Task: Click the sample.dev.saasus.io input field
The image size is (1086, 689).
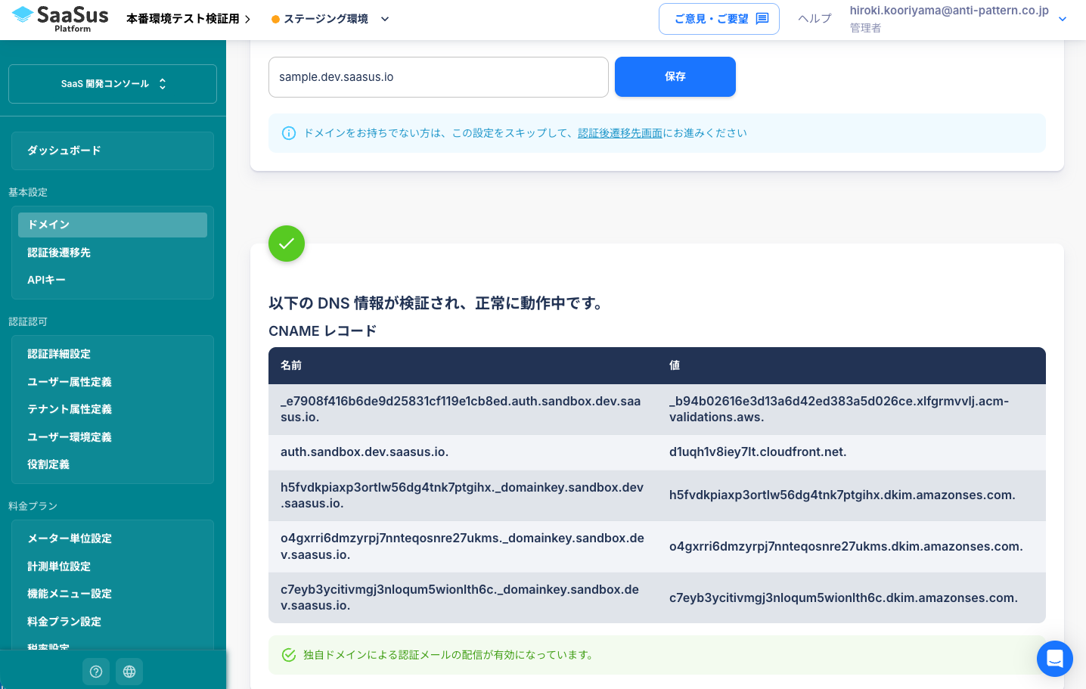Action: tap(438, 76)
